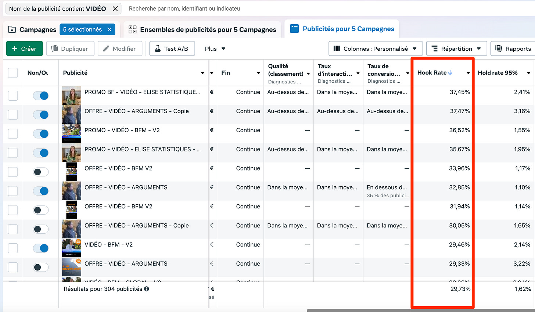
Task: Click the Dupliquer button
Action: tap(70, 49)
